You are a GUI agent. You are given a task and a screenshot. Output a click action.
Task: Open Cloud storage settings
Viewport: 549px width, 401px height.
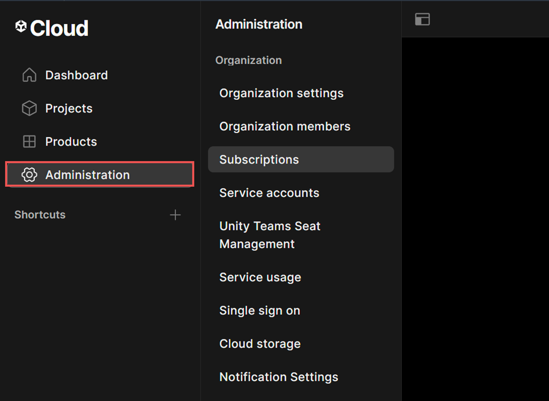click(260, 344)
